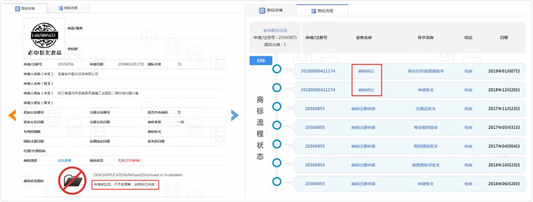Click 商标注册申请 in the 2017年05月31日 row
Image resolution: width=533 pixels, height=202 pixels.
tap(363, 127)
